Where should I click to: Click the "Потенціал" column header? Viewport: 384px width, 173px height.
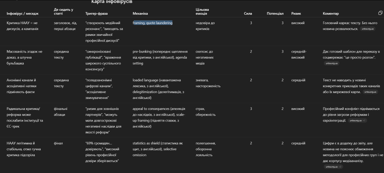(275, 13)
